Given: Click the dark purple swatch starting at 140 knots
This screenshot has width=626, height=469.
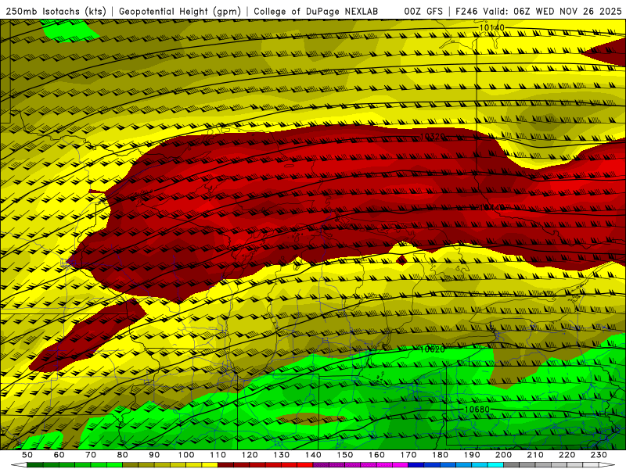Looking at the screenshot, I should click(321, 465).
